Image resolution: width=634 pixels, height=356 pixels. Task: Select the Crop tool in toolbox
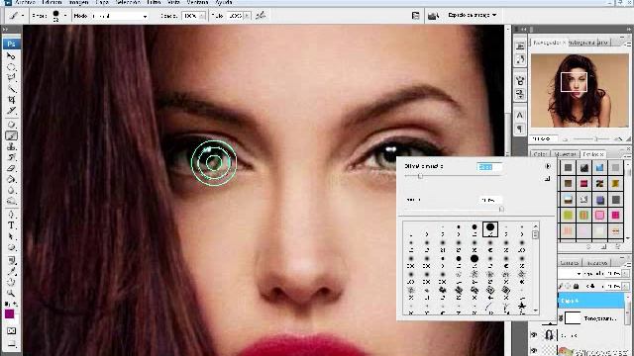[11, 99]
